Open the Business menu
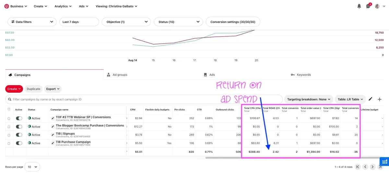The image size is (389, 173). [x=19, y=6]
